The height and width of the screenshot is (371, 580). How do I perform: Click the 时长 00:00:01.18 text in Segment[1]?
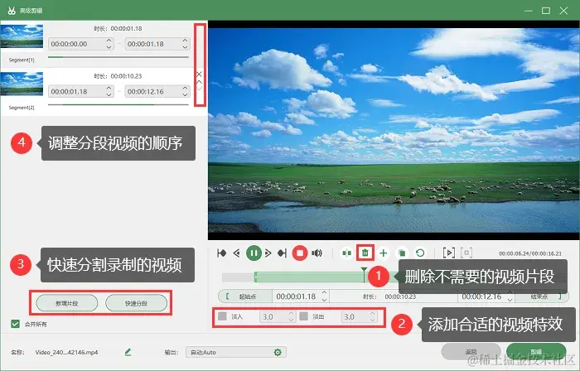(x=118, y=28)
